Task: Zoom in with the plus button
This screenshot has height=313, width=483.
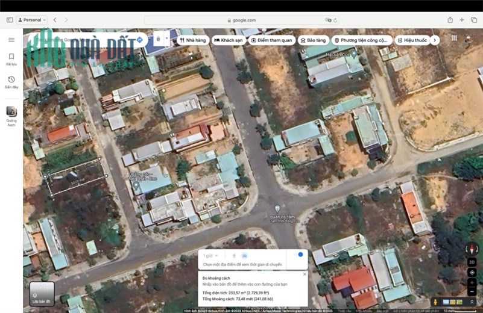Action: coord(472,282)
